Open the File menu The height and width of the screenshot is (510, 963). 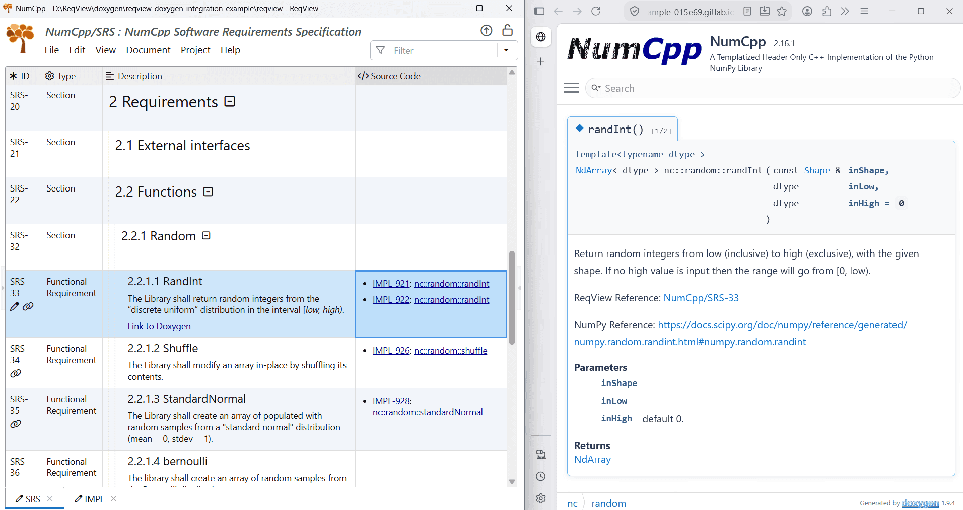pyautogui.click(x=52, y=50)
